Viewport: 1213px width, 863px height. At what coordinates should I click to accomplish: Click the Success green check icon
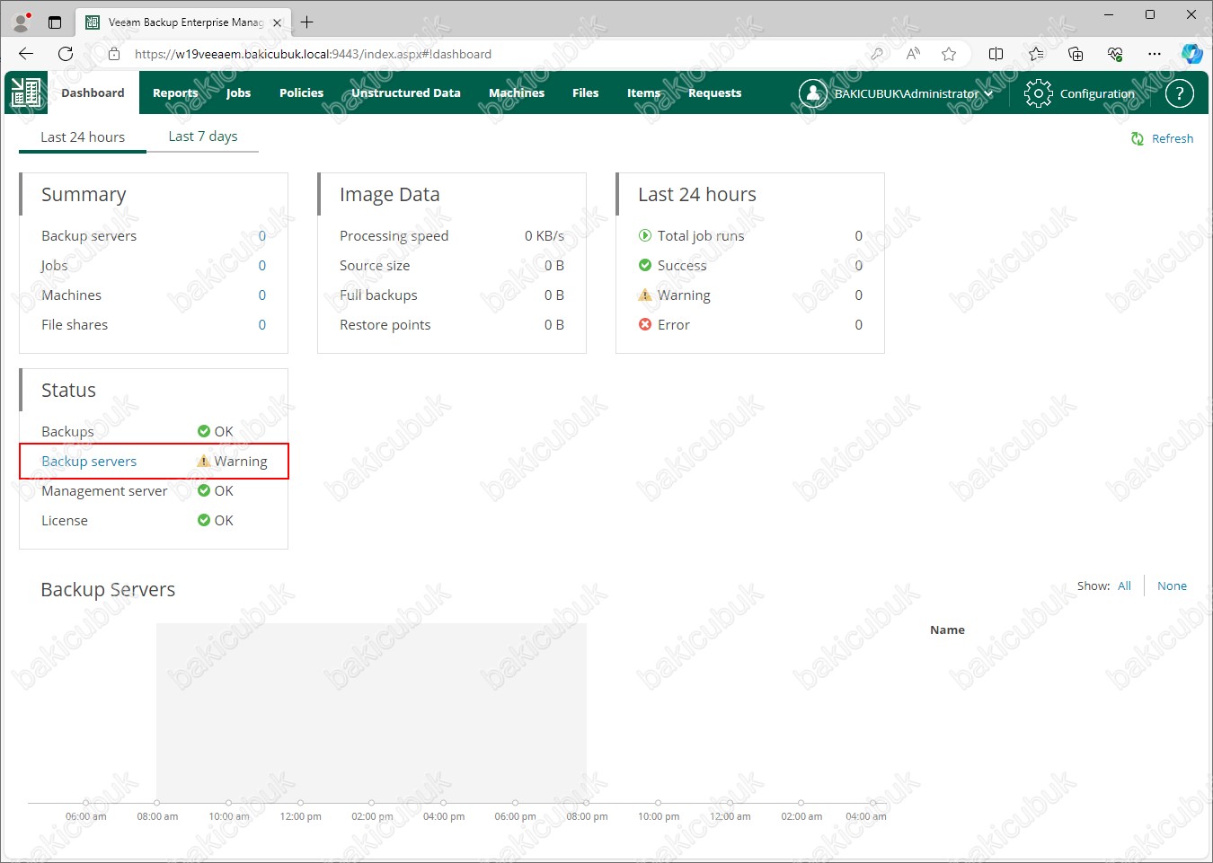pos(644,265)
